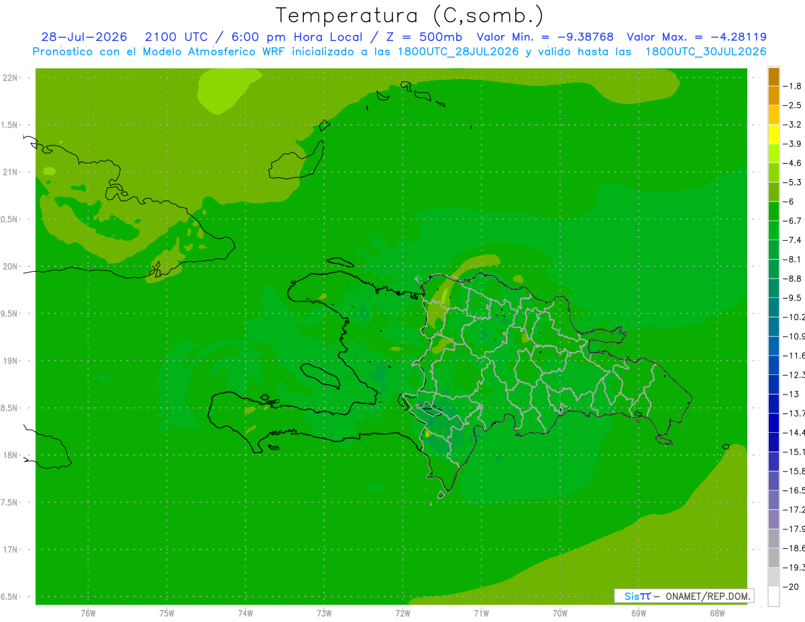Click the purple swatch between -17.2 and -17.9
The width and height of the screenshot is (805, 622).
point(773,519)
